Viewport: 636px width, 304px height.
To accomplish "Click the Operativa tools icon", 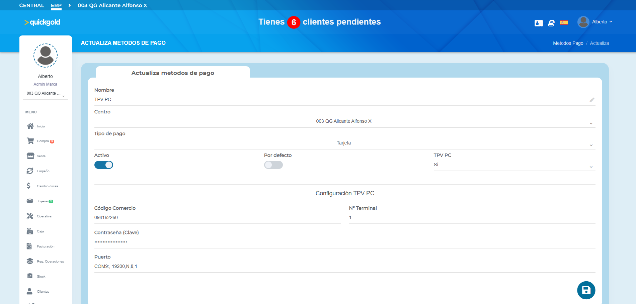I will (x=30, y=216).
